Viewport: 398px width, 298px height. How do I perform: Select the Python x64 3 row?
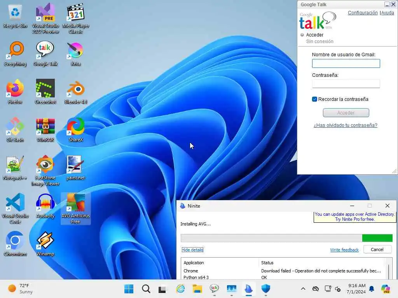[x=282, y=277]
